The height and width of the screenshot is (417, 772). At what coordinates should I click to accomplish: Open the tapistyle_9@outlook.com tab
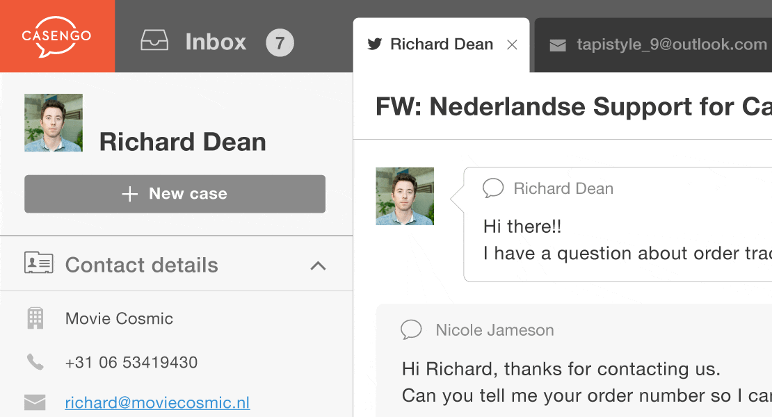click(x=653, y=45)
